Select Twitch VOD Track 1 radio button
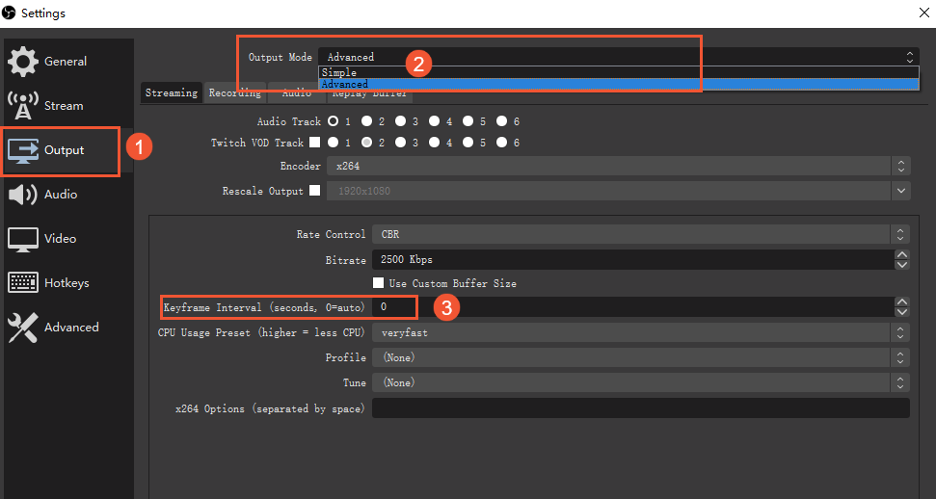 pyautogui.click(x=334, y=142)
